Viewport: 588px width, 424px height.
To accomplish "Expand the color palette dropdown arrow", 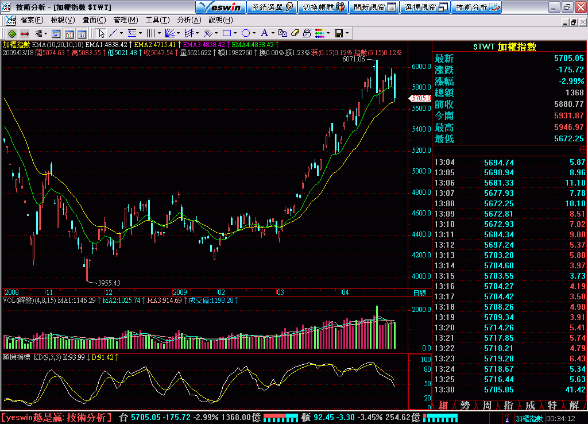I will (328, 33).
